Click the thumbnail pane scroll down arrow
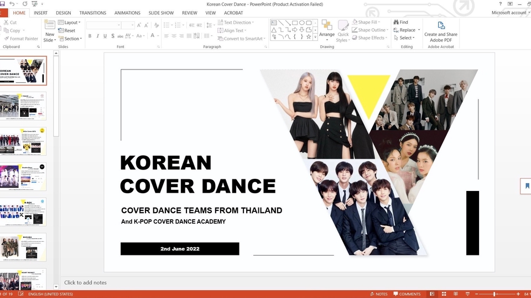Screen dimensions: 531x298 coord(56,286)
